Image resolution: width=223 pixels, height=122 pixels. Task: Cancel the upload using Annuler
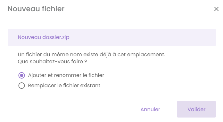point(150,109)
